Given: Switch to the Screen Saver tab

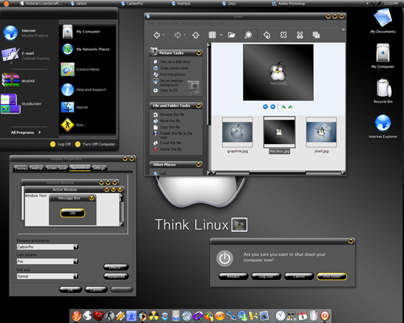Looking at the screenshot, I should tap(57, 168).
